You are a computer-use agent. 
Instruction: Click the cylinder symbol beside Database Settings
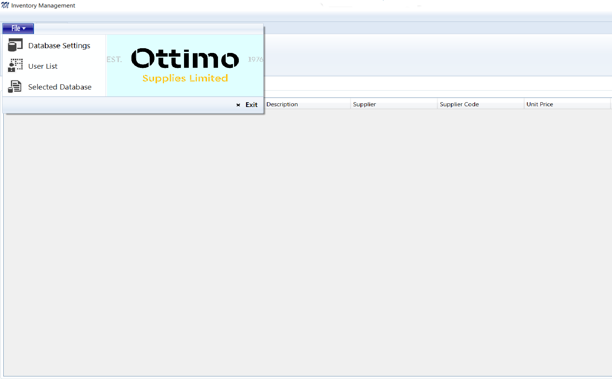point(15,45)
